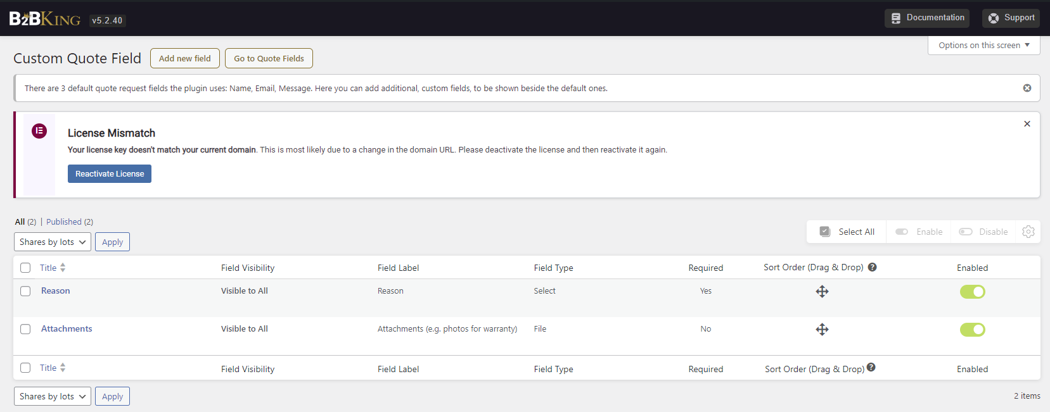Click the bottom Apply button
1050x412 pixels.
pos(112,396)
